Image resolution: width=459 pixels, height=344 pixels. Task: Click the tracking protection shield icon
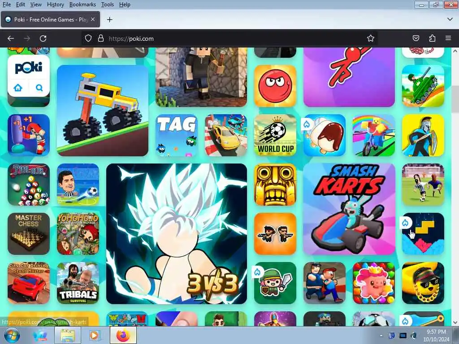click(x=88, y=39)
